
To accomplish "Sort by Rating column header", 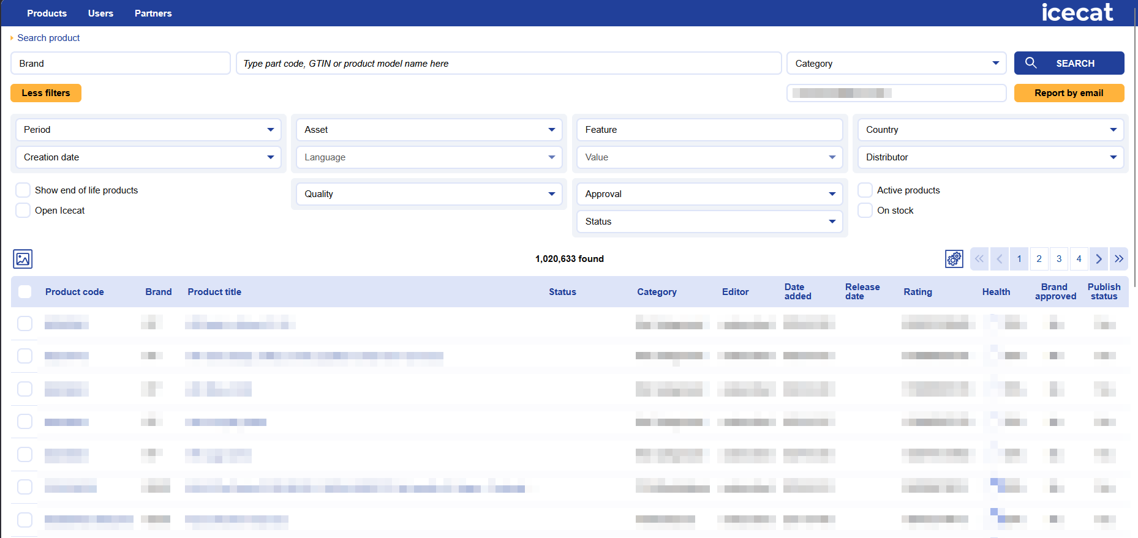I will coord(918,292).
